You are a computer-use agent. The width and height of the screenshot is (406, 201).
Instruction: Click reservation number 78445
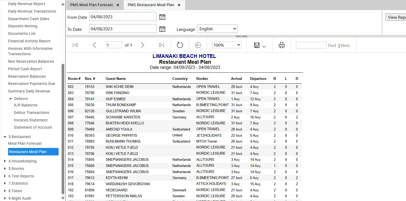[x=90, y=117]
